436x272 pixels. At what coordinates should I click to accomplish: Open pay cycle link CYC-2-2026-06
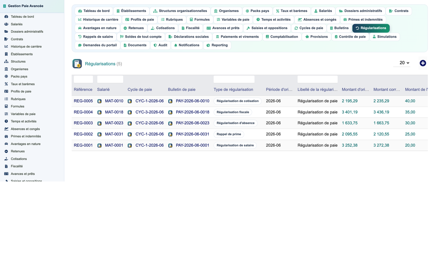coord(149,123)
